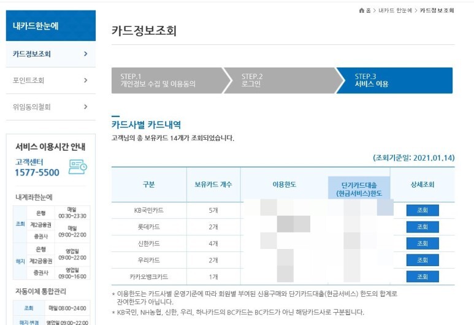This screenshot has width=474, height=325.
Task: Click 매일 00:30~23:30 time cell
Action: (x=72, y=213)
